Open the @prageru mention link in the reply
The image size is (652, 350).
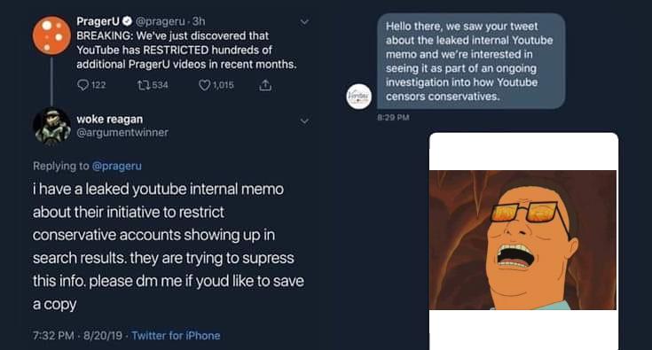117,166
